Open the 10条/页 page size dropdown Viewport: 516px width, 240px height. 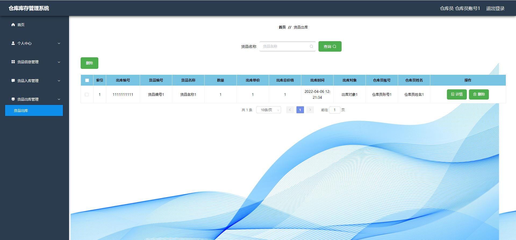click(x=268, y=110)
